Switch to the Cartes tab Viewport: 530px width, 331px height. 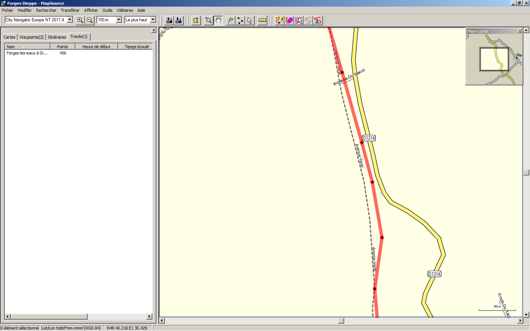[10, 37]
